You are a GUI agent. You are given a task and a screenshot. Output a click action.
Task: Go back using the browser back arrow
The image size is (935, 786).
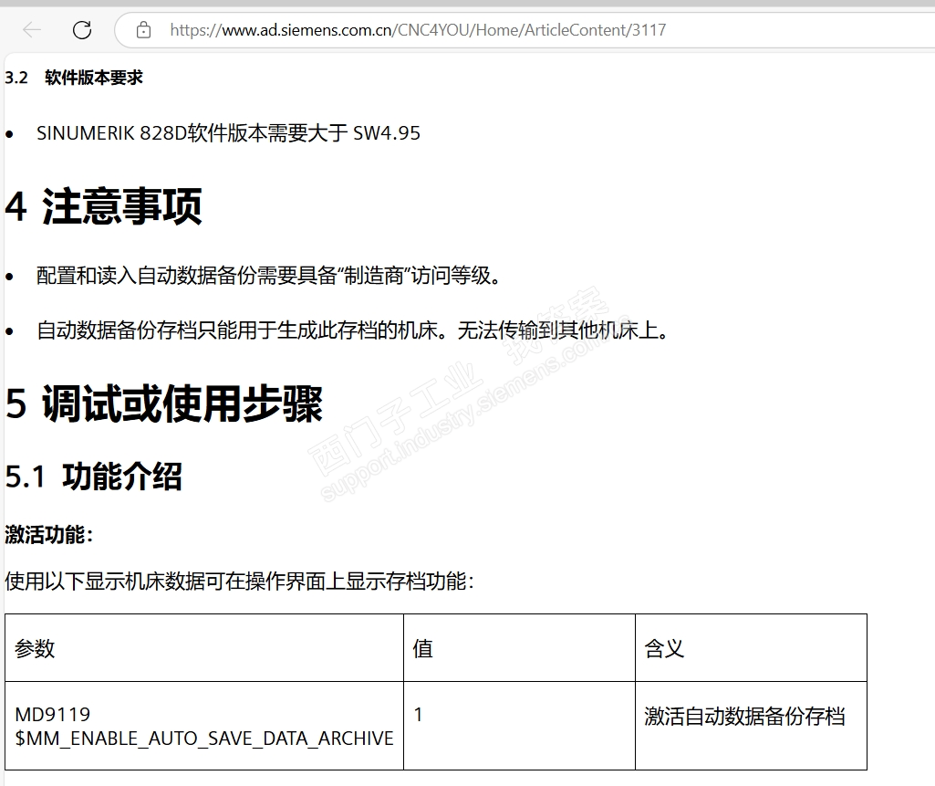[x=32, y=29]
